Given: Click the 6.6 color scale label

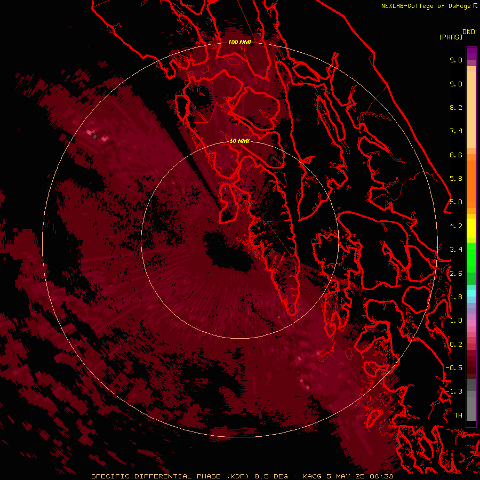Looking at the screenshot, I should tap(456, 155).
